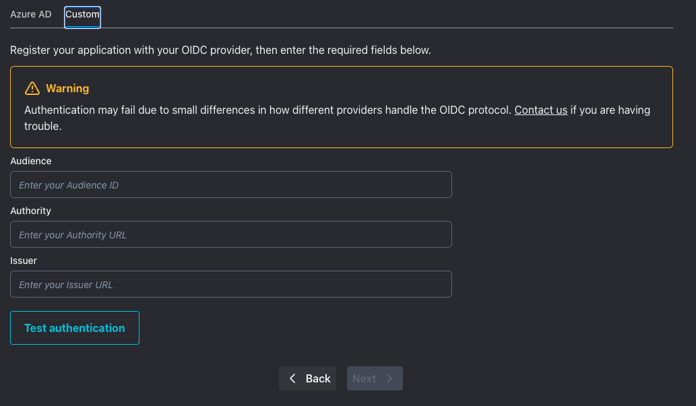The width and height of the screenshot is (696, 406).
Task: Click the divider line right of the Custom tab
Action: (384, 28)
